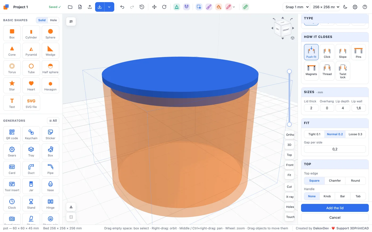Click the upload/share arrow icon in toolbar
Viewport: 372px width, 232px height.
pos(90,7)
